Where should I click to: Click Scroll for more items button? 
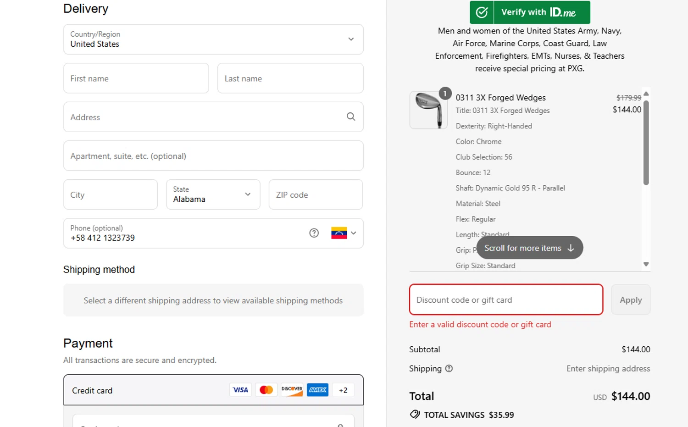pos(529,248)
